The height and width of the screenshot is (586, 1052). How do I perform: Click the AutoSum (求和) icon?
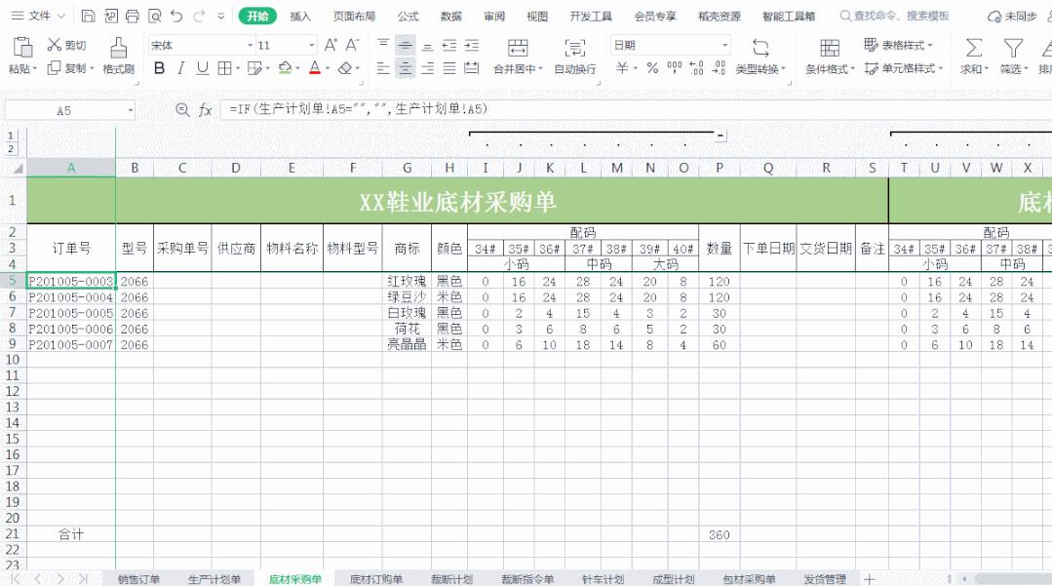[x=972, y=46]
